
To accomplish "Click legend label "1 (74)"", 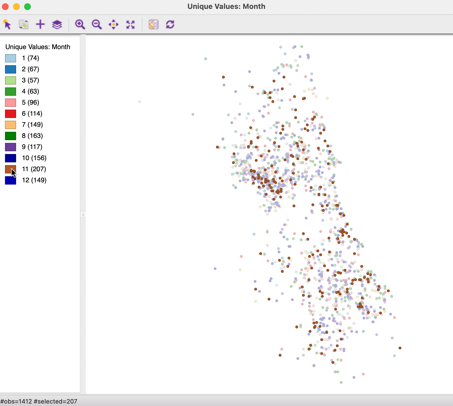I will (x=31, y=58).
